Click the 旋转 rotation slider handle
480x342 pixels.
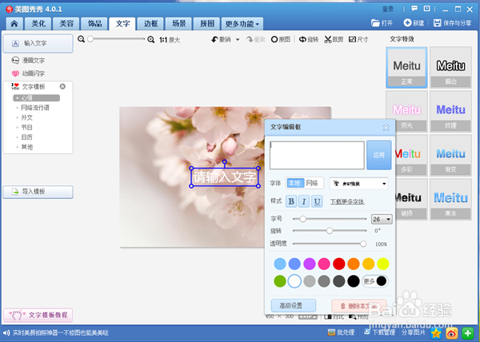330,231
